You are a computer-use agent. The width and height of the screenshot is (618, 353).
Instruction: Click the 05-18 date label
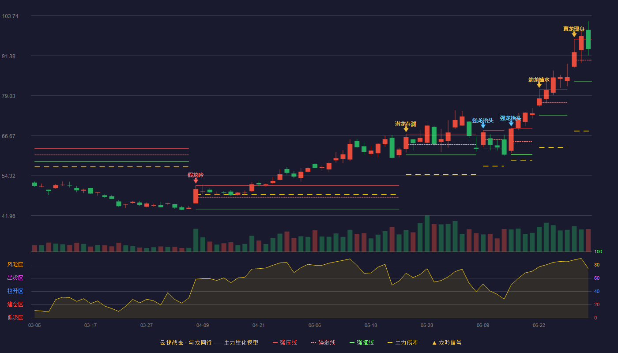pyautogui.click(x=371, y=325)
